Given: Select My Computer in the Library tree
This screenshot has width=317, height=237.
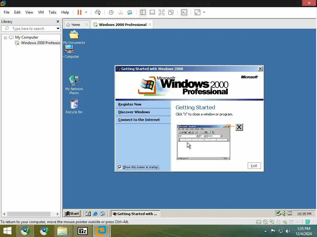Looking at the screenshot, I should [27, 37].
